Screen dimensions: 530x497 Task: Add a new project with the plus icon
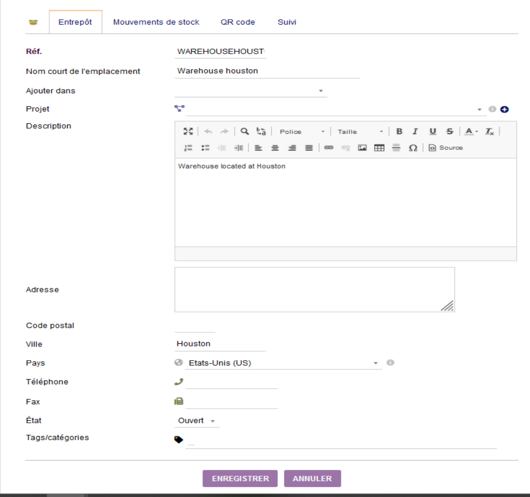click(504, 109)
